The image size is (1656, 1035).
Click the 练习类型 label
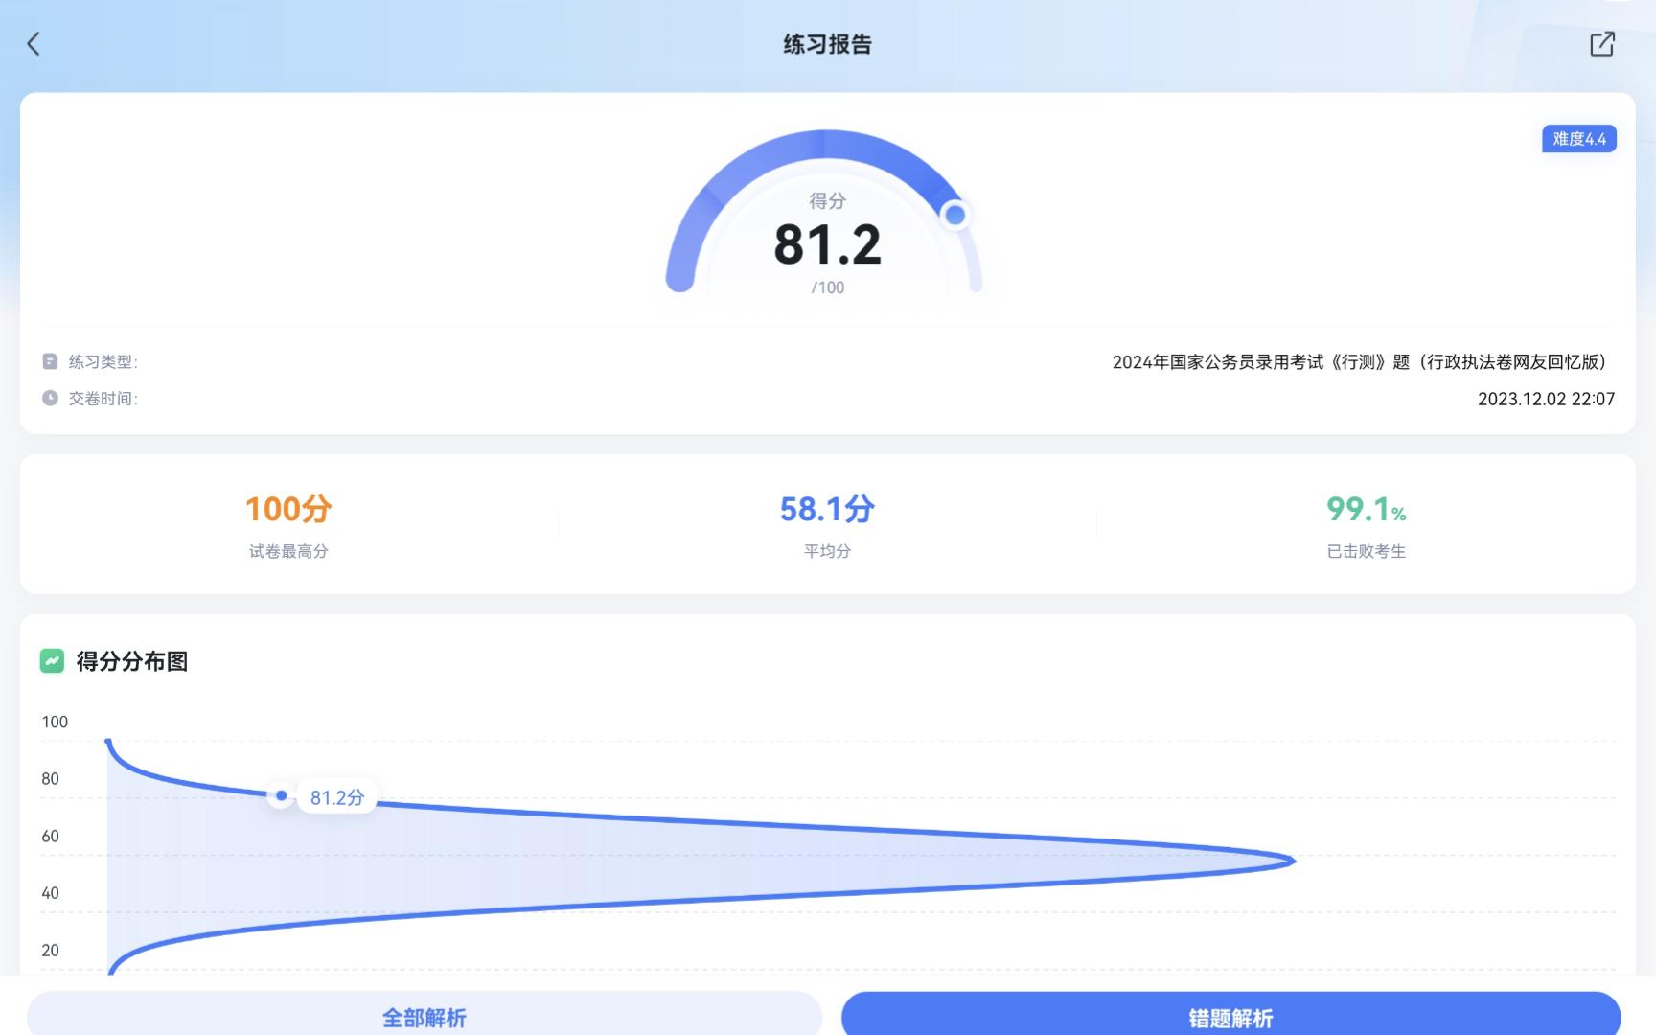tap(103, 362)
